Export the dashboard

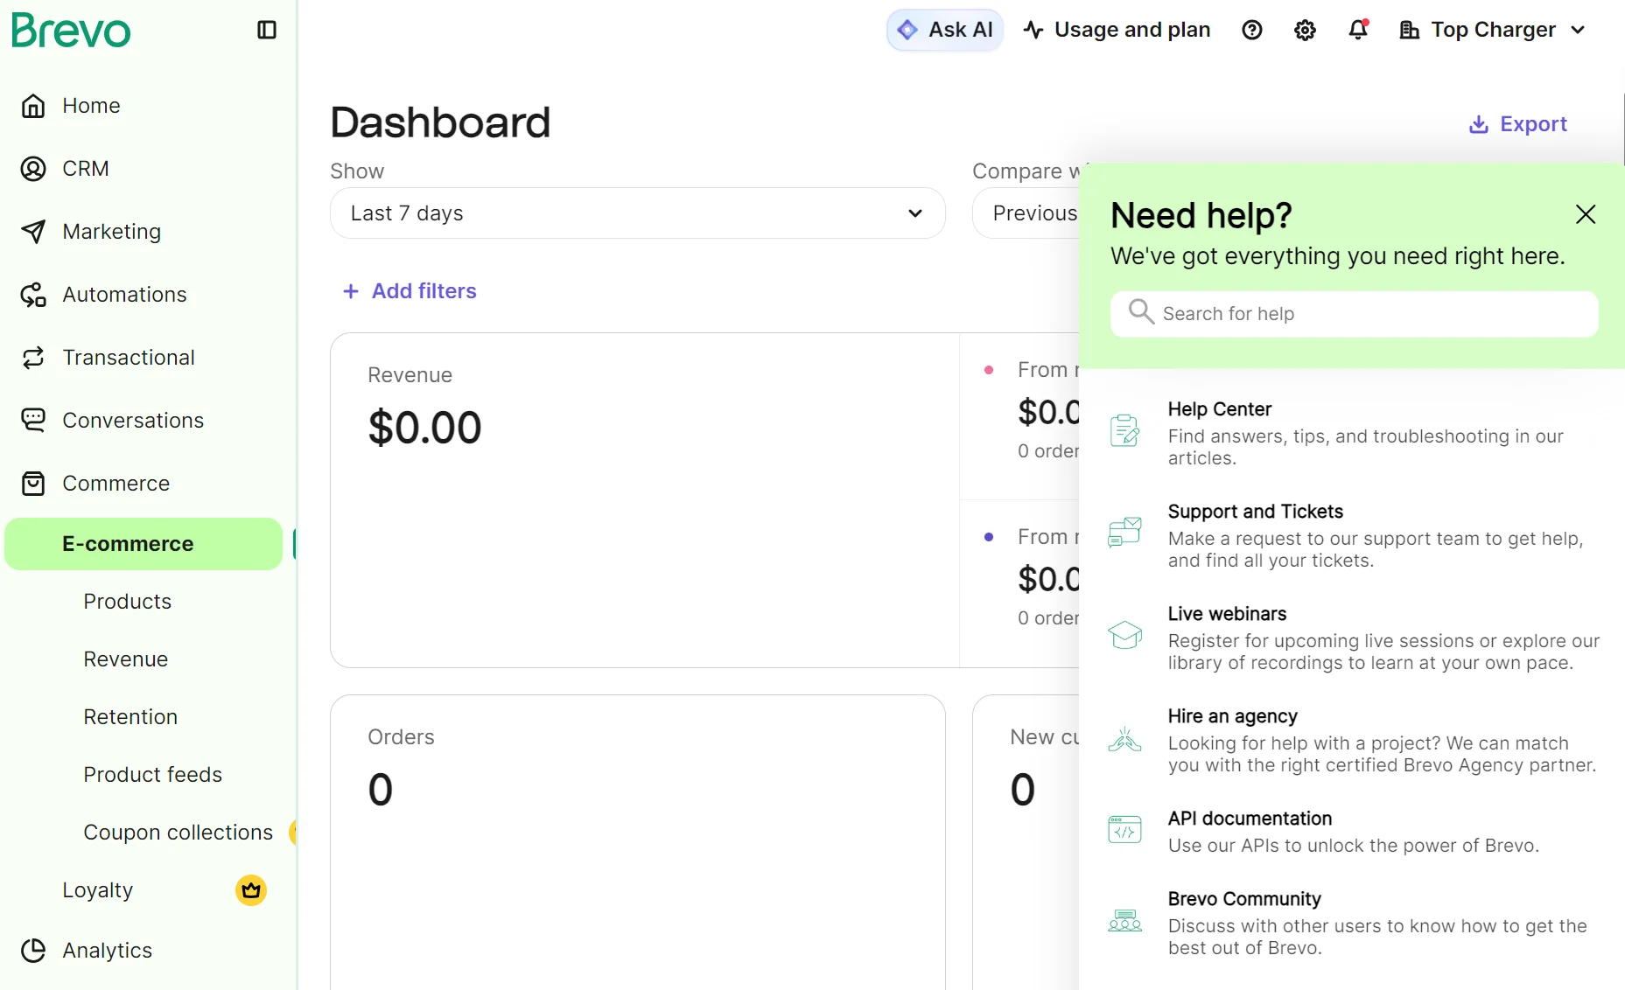pos(1518,124)
